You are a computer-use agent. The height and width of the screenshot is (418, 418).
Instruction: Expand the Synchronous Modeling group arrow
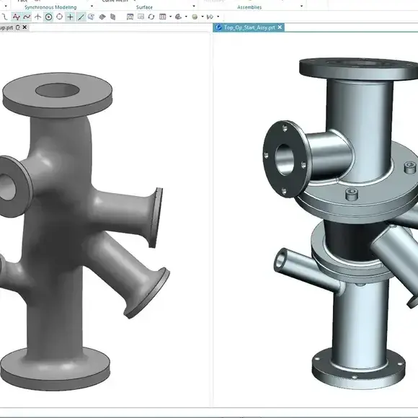tap(92, 6)
